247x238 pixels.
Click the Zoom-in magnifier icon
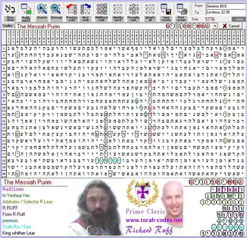click(x=42, y=9)
